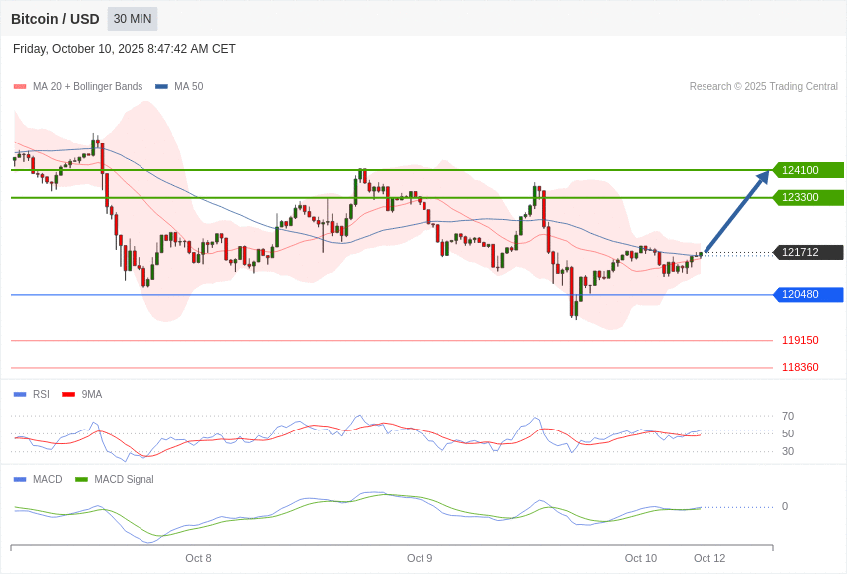The height and width of the screenshot is (574, 847).
Task: Click the blue upward forecast arrow
Action: tap(735, 213)
